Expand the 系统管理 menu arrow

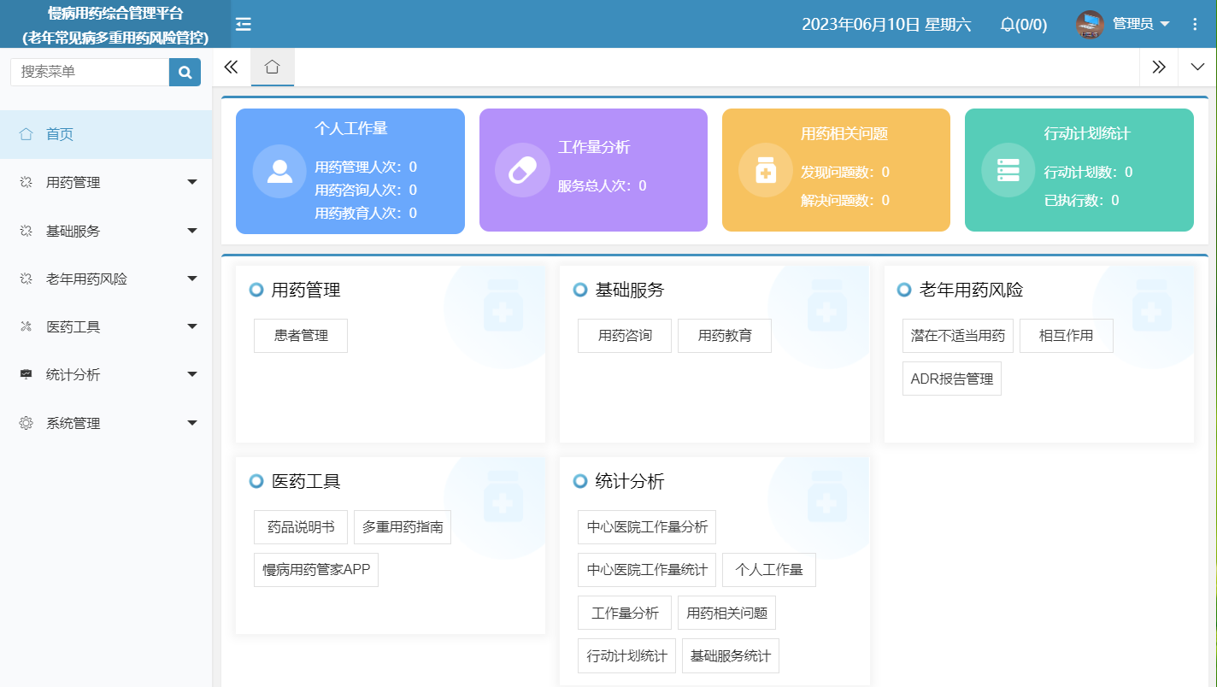(x=192, y=423)
